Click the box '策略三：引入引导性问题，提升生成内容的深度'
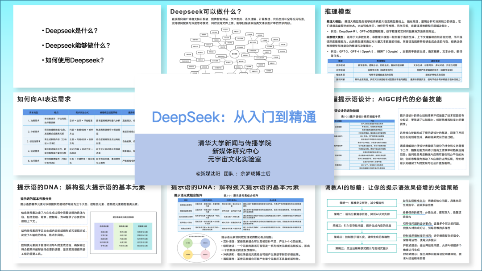The height and width of the screenshot is (271, 482). (362, 226)
